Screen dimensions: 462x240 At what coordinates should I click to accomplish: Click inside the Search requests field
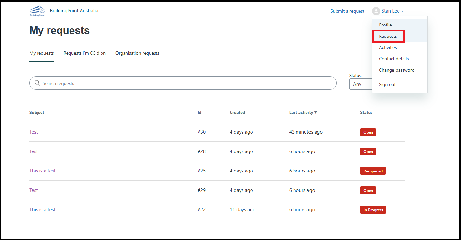[x=129, y=83]
